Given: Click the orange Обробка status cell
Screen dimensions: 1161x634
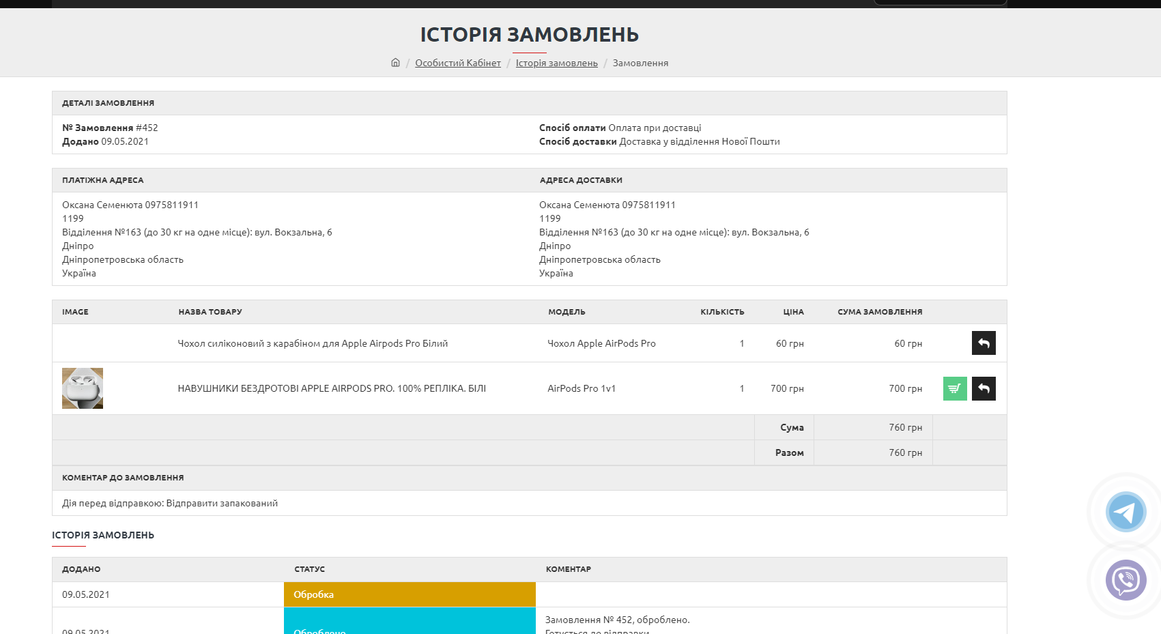Looking at the screenshot, I should [410, 594].
